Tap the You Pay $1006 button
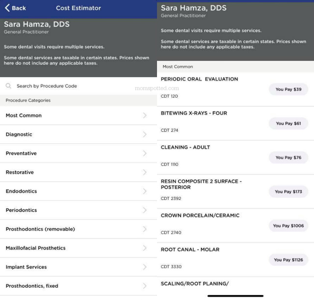The width and height of the screenshot is (314, 300). [288, 226]
